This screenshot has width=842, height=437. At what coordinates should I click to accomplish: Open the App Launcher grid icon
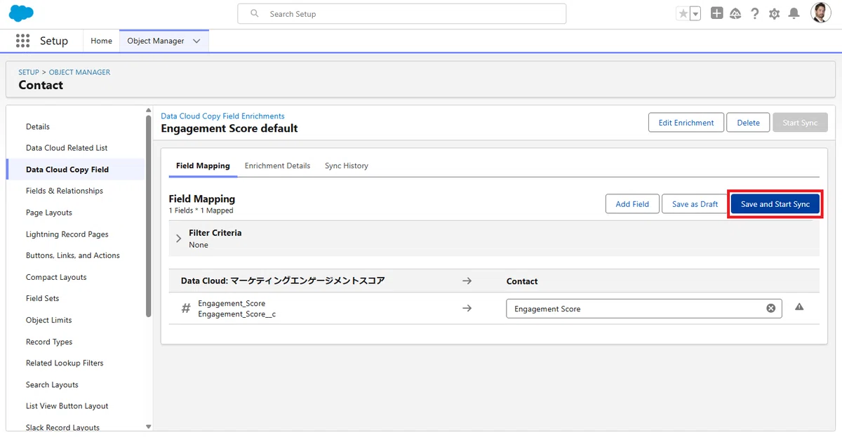click(22, 41)
